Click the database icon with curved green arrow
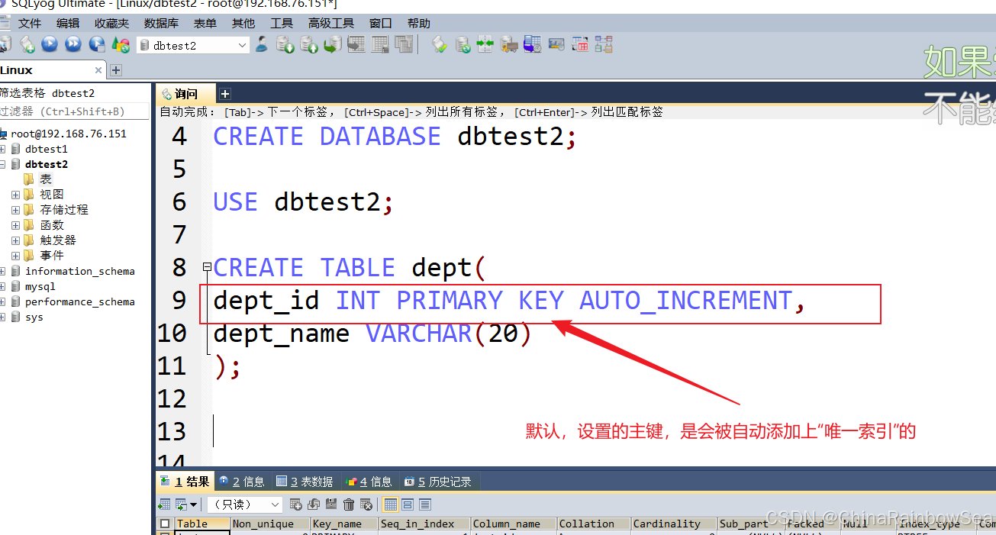Image resolution: width=996 pixels, height=535 pixels. (333, 45)
